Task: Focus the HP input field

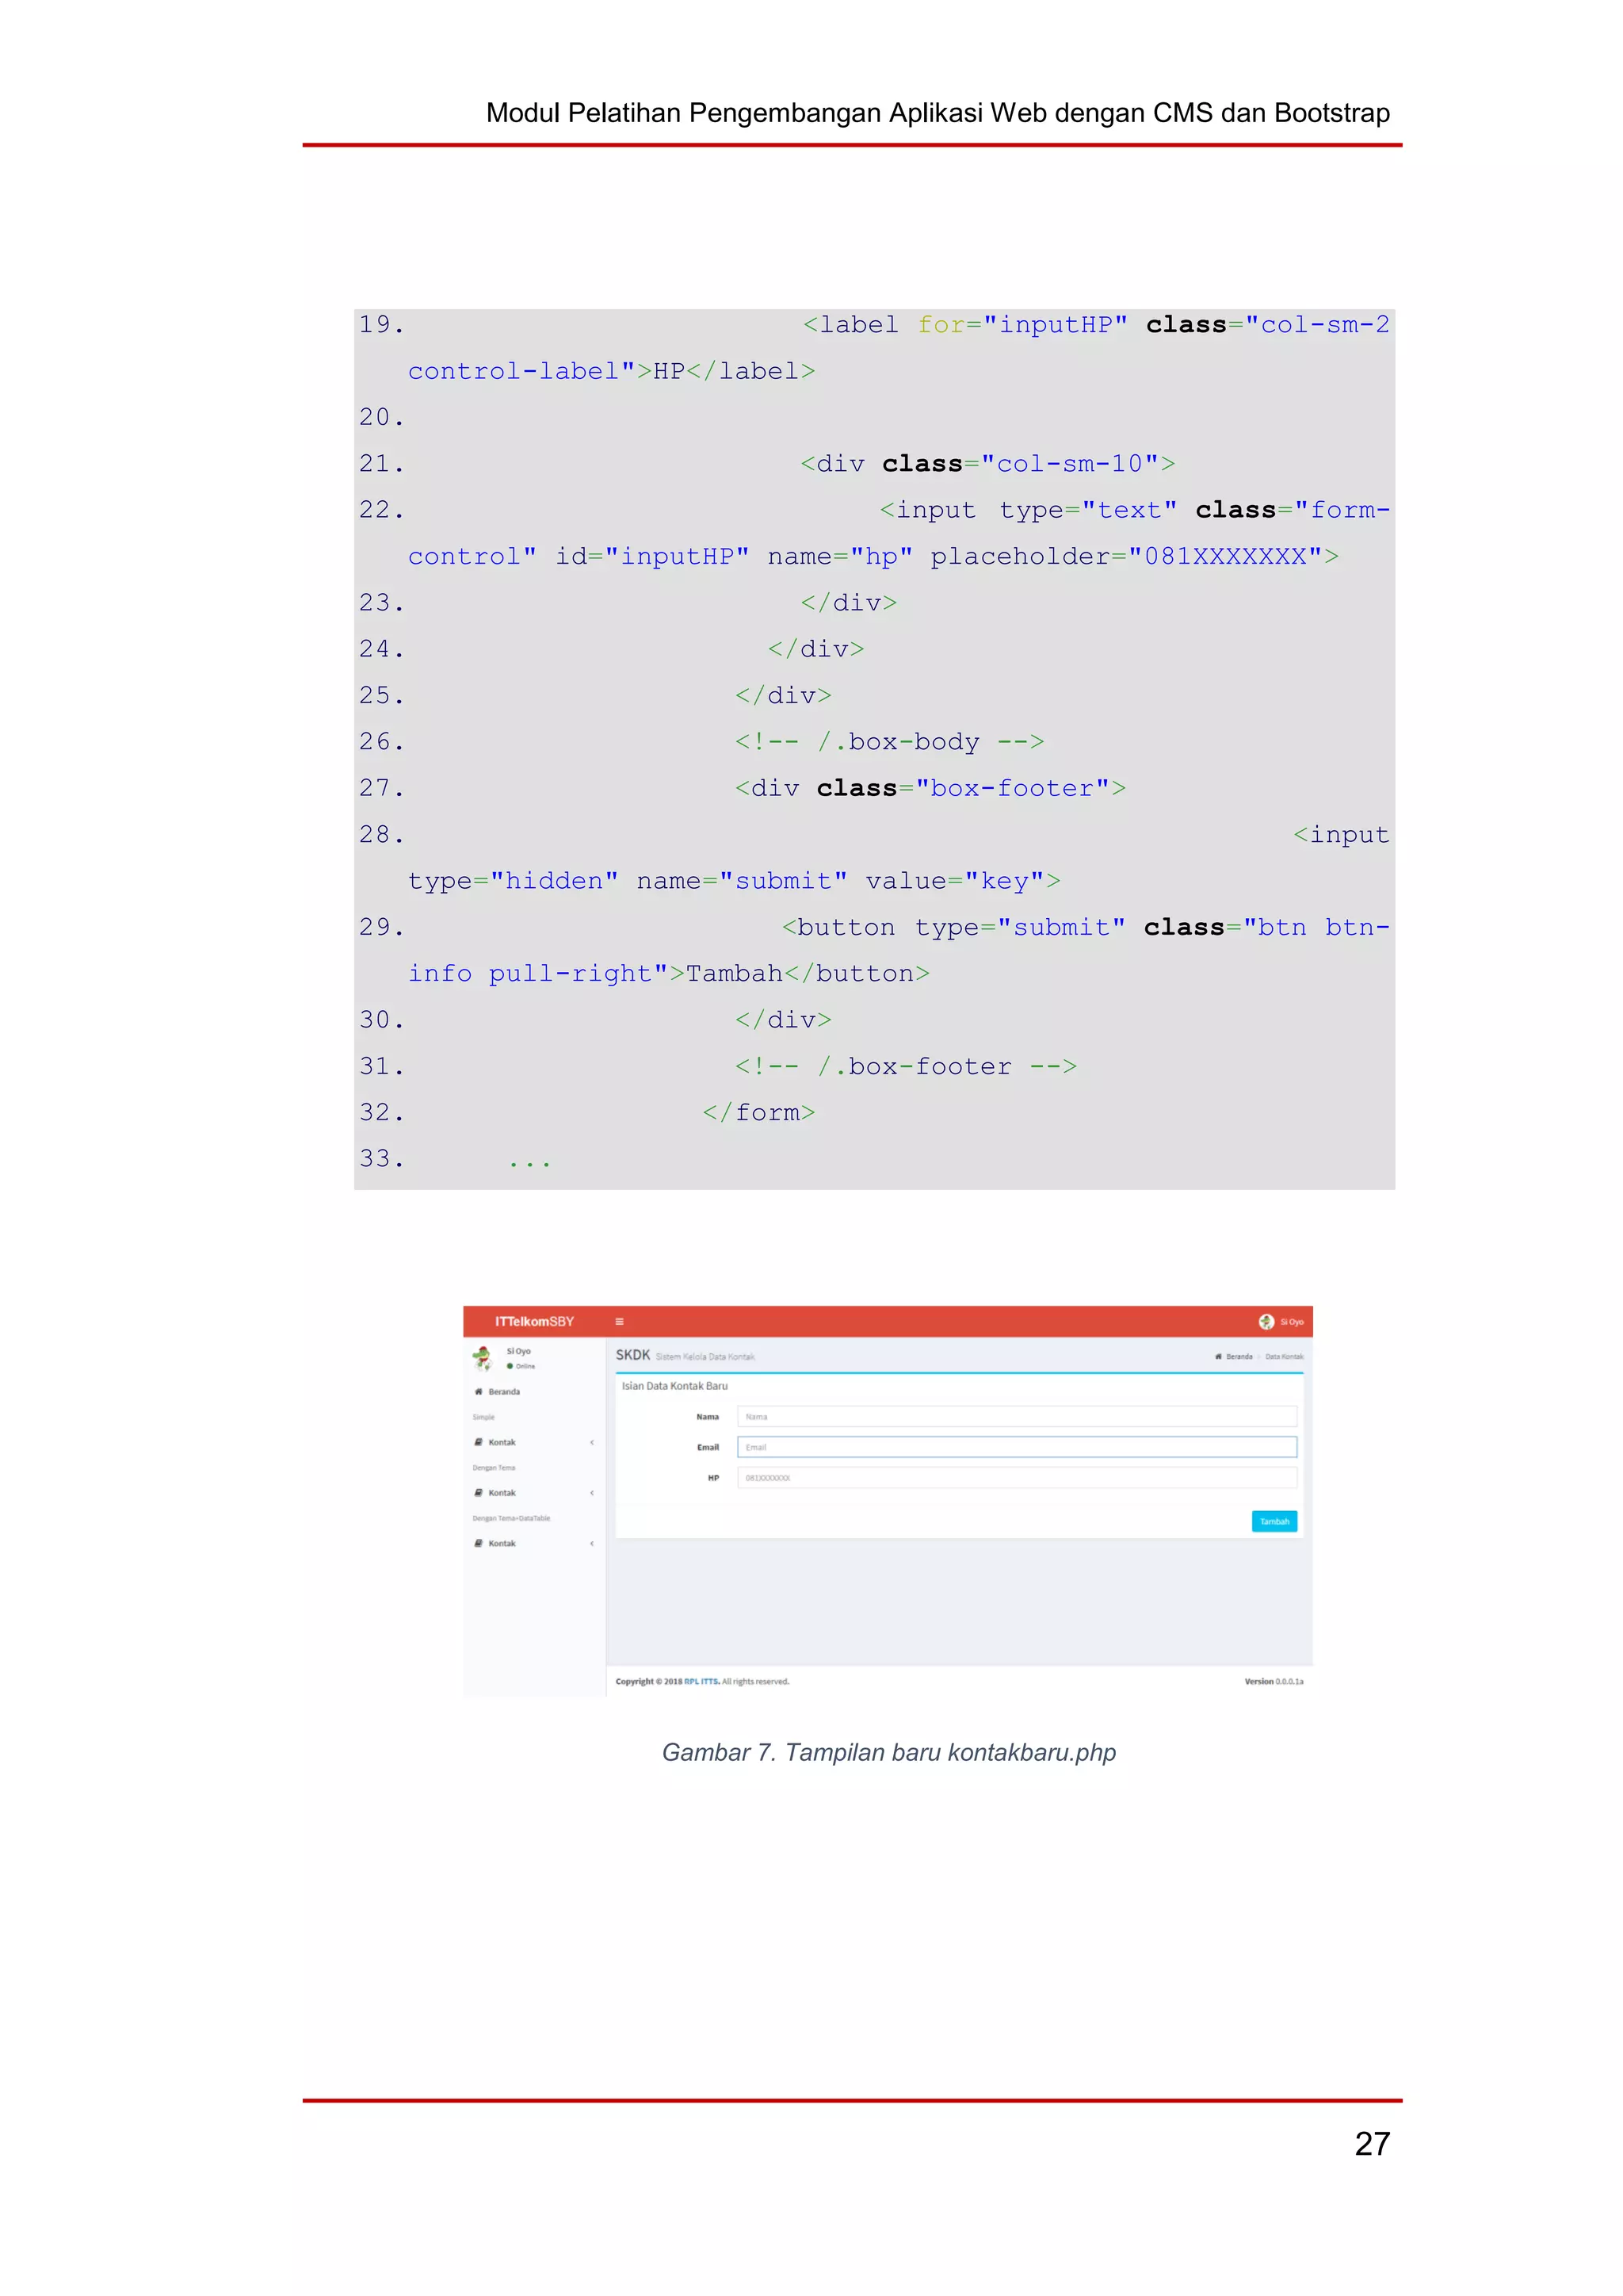Action: tap(1017, 1477)
